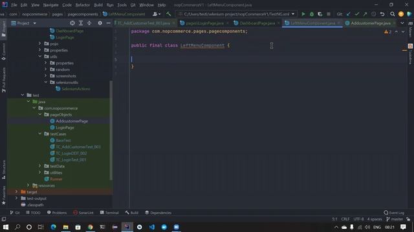The height and width of the screenshot is (232, 414).
Task: Open Search Everywhere magnifier icon
Action: pos(393,14)
